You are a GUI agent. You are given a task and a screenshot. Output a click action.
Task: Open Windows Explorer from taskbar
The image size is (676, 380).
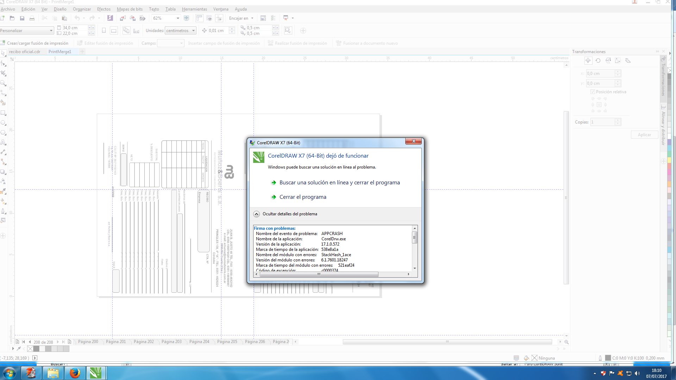pyautogui.click(x=53, y=373)
